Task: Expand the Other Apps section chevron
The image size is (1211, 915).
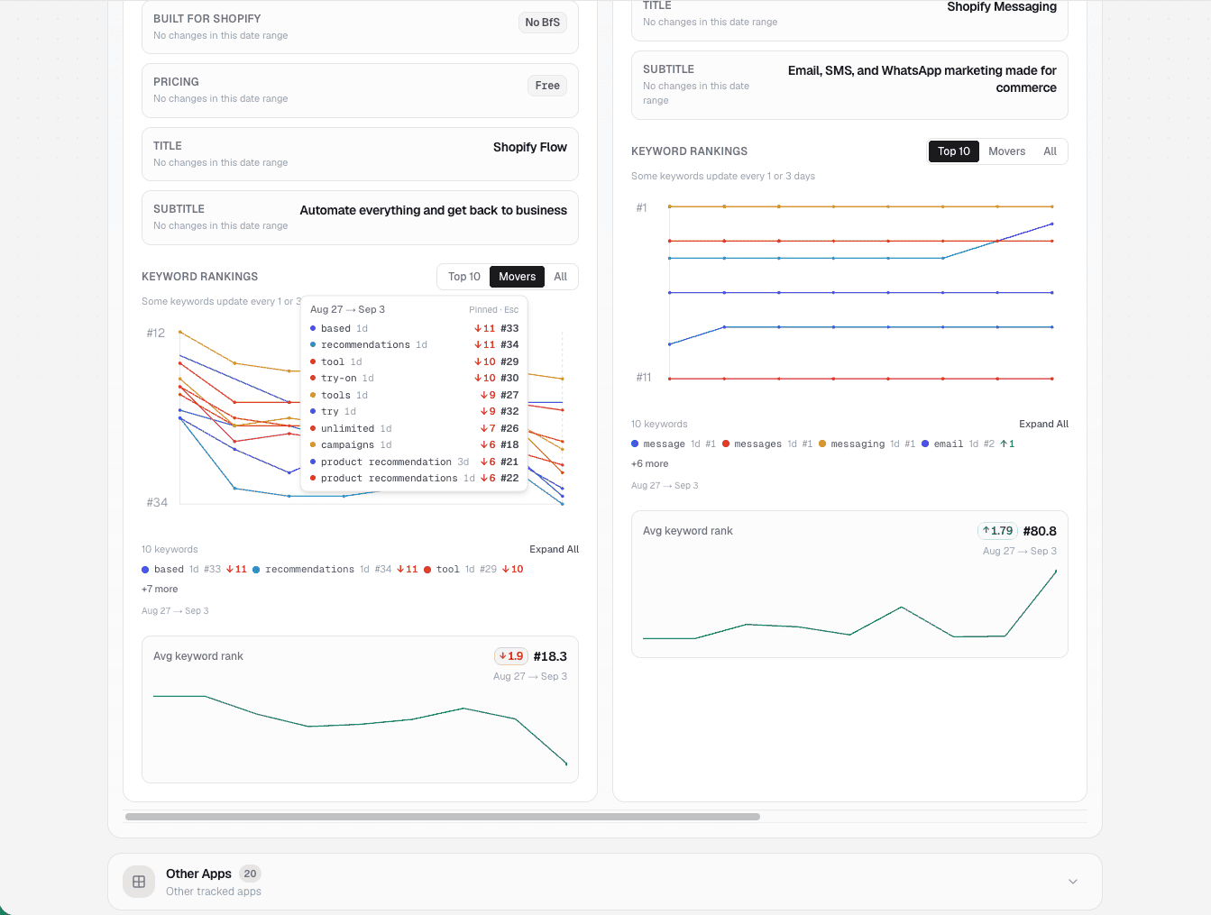Action: 1073,882
